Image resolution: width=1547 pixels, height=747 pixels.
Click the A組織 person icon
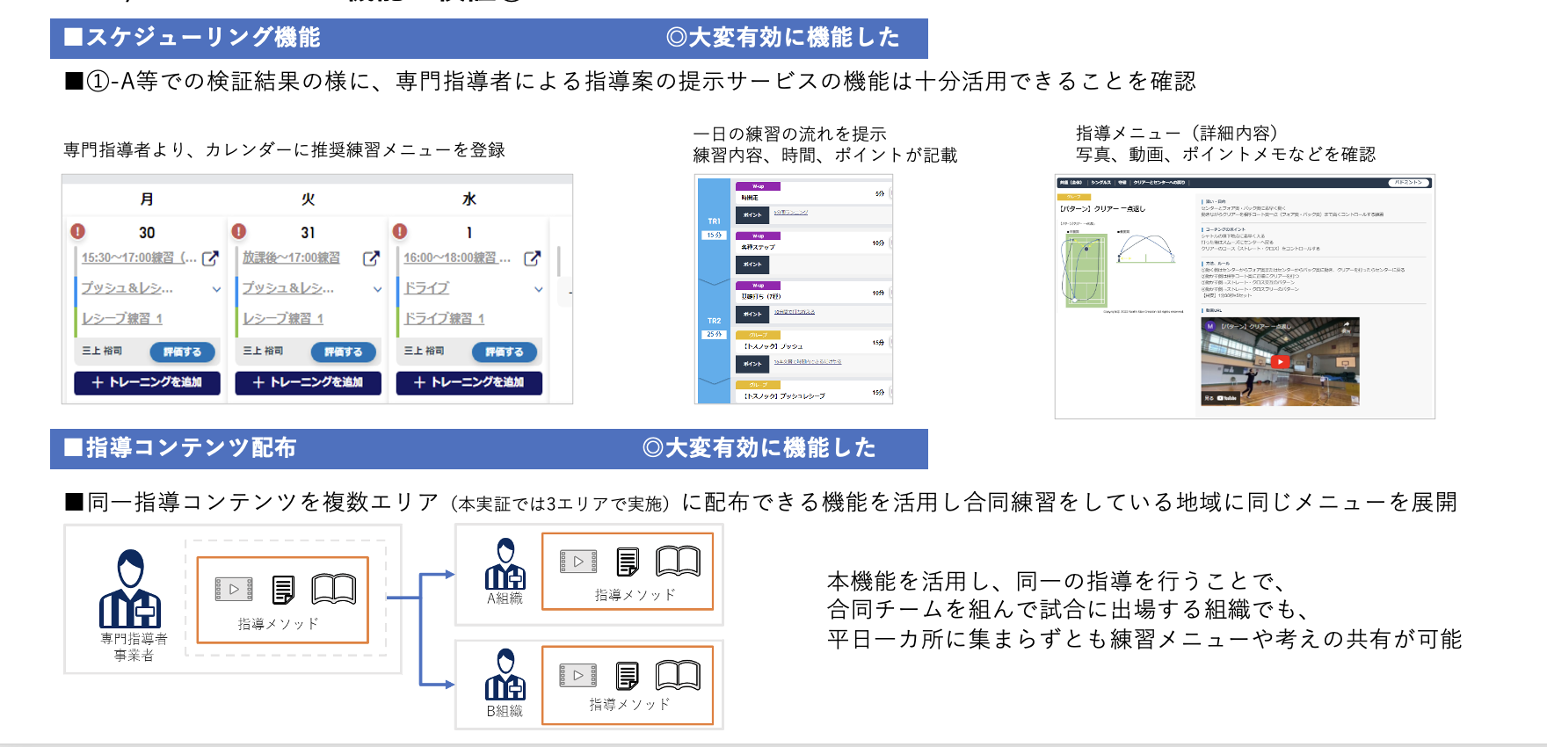tap(505, 564)
